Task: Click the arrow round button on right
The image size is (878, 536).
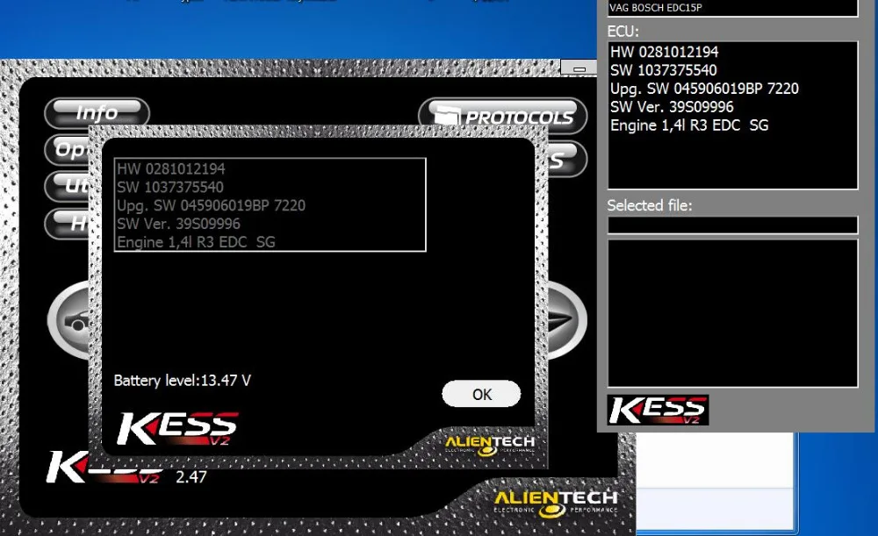Action: pos(566,320)
